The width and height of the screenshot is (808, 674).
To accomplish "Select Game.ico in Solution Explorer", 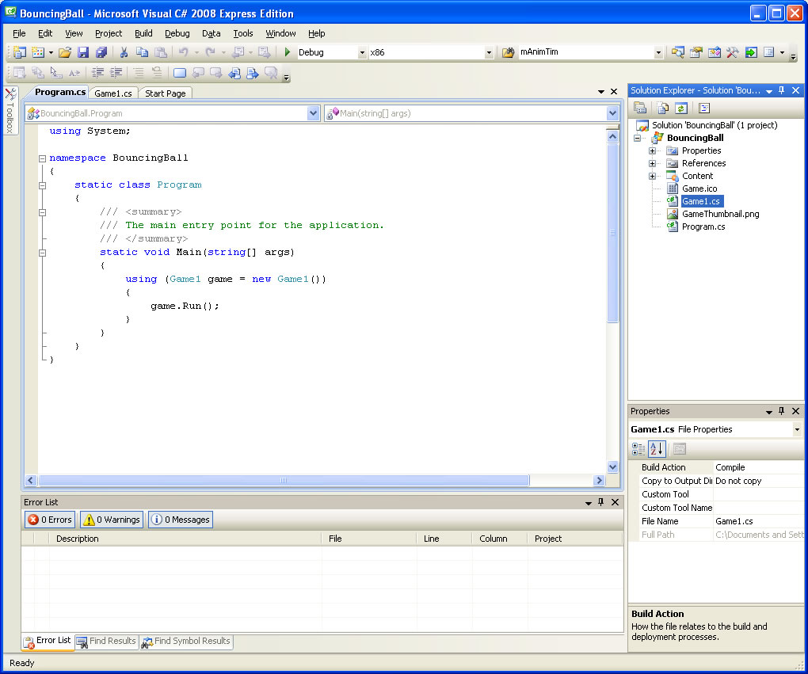I will pyautogui.click(x=699, y=188).
